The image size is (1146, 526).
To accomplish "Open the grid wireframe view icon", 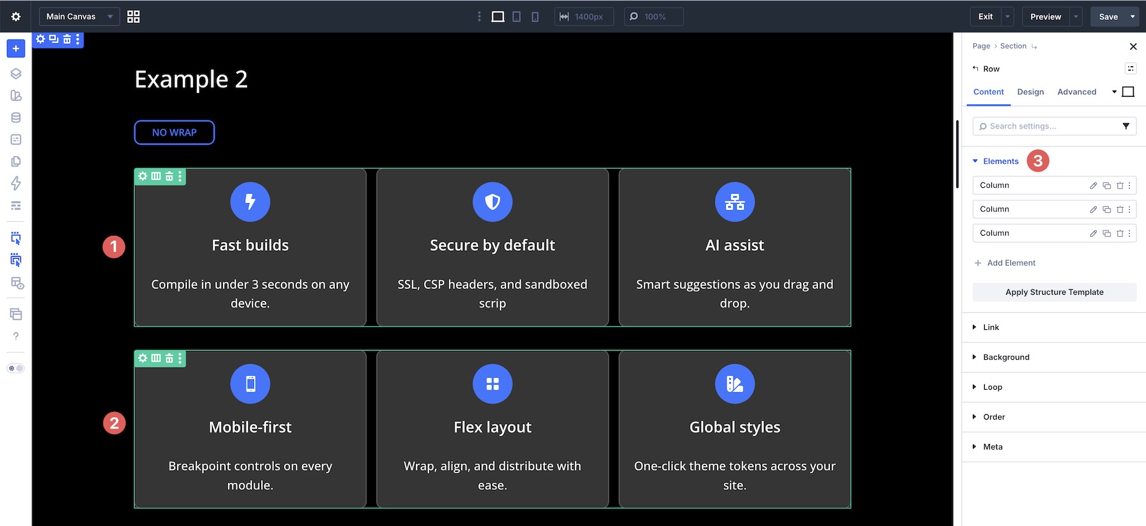I will coord(133,17).
